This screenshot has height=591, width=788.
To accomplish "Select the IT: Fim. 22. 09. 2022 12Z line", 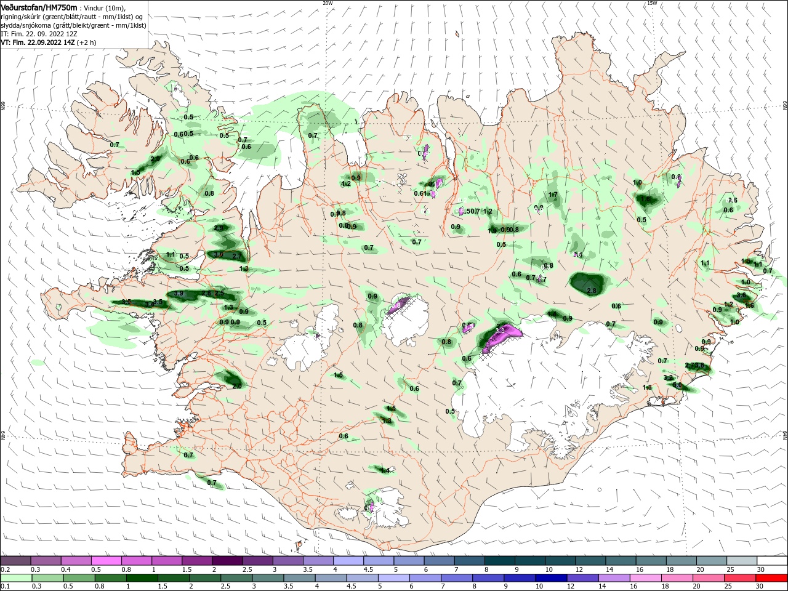I will tap(39, 34).
